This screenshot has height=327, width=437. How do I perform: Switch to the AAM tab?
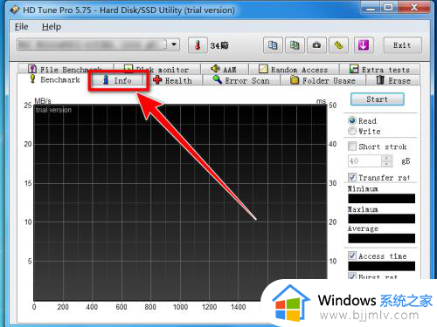225,69
